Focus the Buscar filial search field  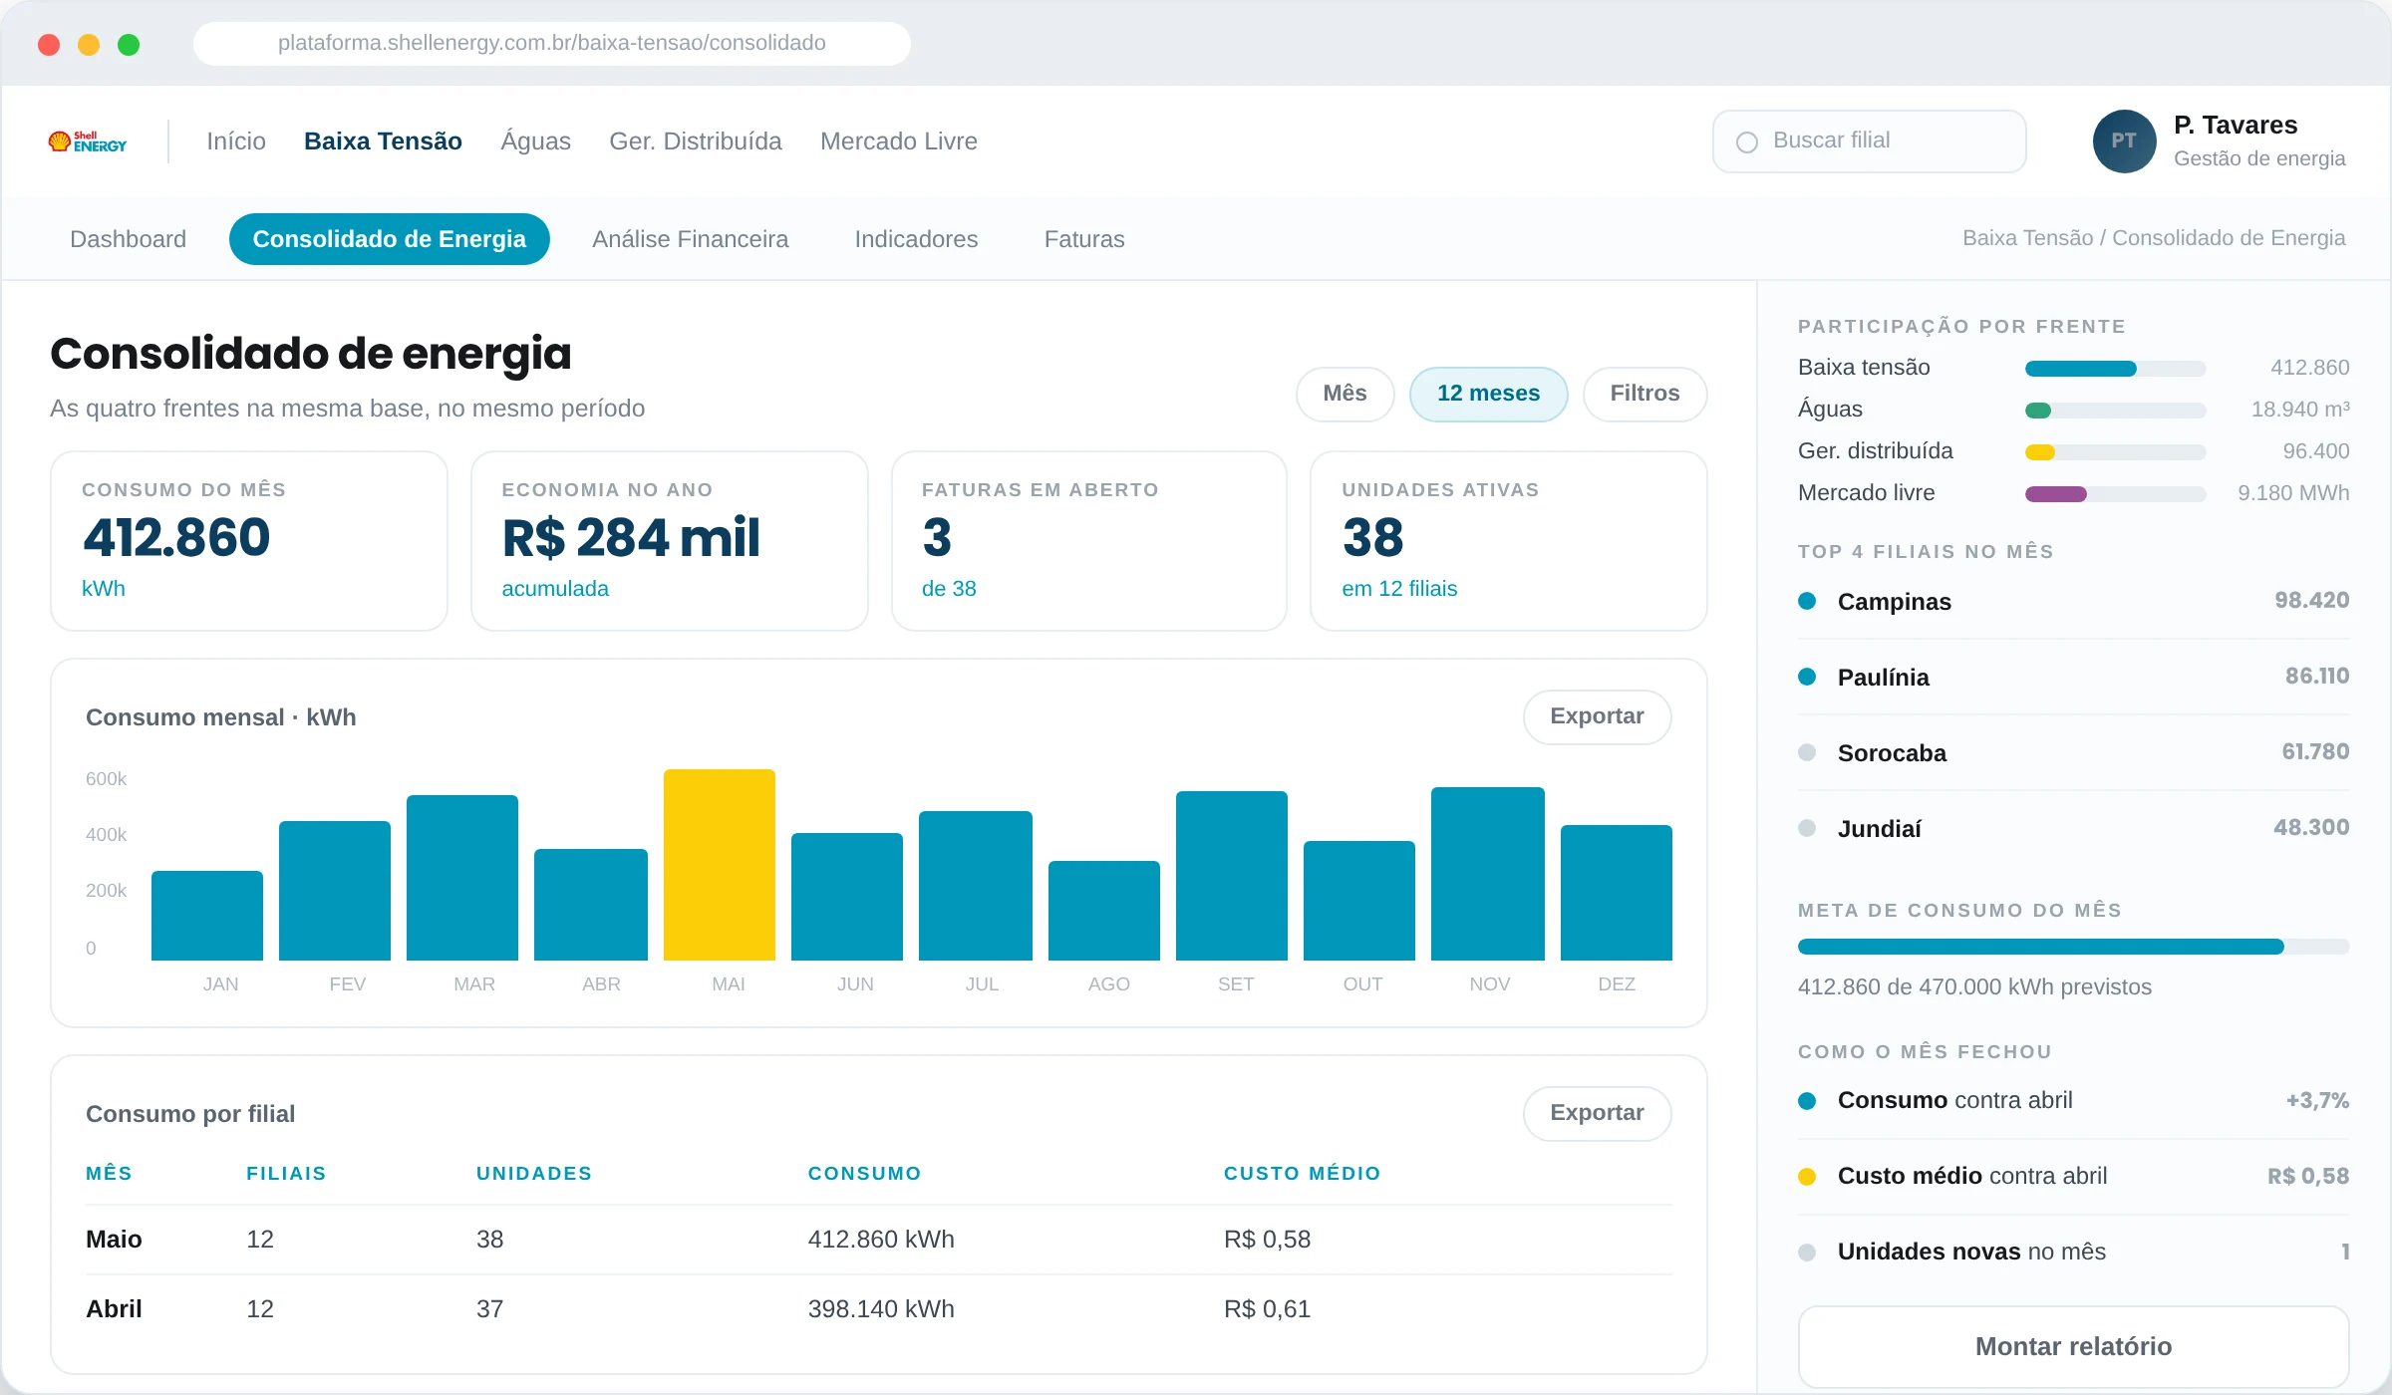(x=1869, y=141)
